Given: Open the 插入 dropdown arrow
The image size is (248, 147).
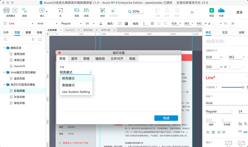Looking at the screenshot, I should 47,12.
